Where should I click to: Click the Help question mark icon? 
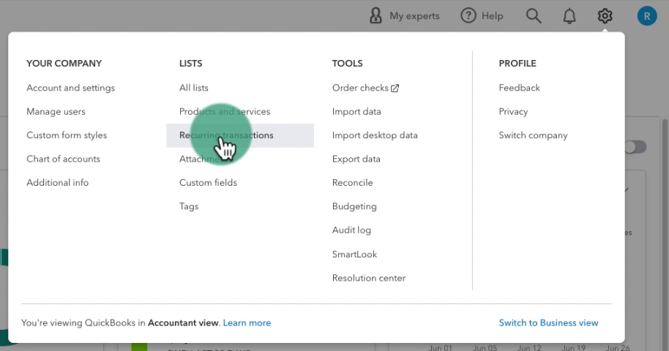[468, 16]
